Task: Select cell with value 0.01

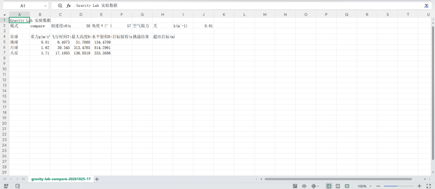Action: (x=203, y=26)
